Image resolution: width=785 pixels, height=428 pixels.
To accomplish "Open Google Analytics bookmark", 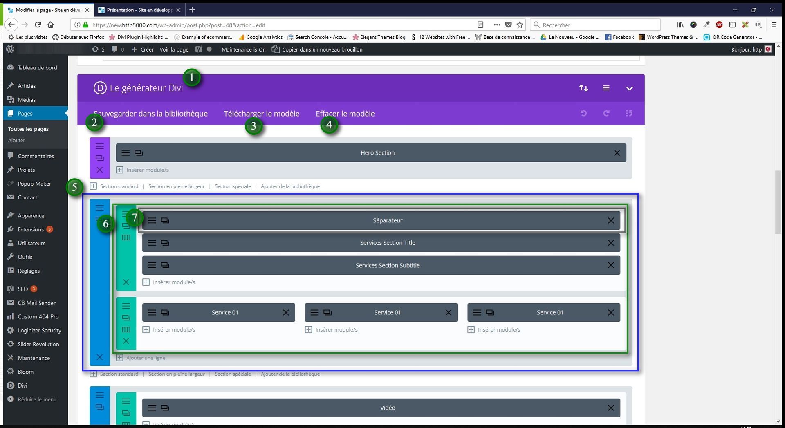I will (x=260, y=37).
